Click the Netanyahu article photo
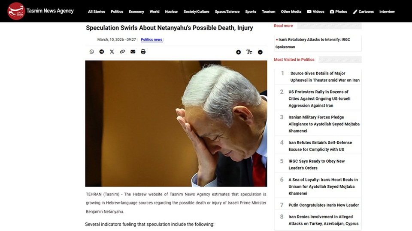 pos(176,123)
